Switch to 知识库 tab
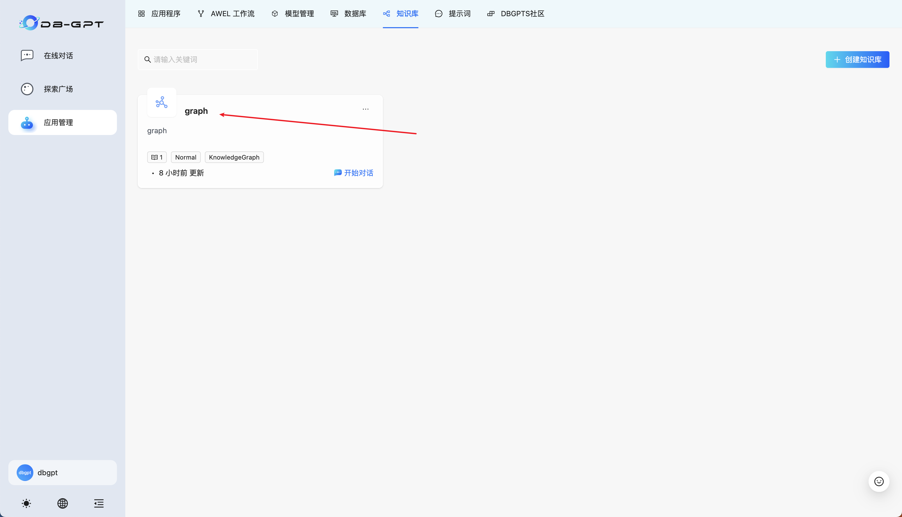 tap(401, 14)
